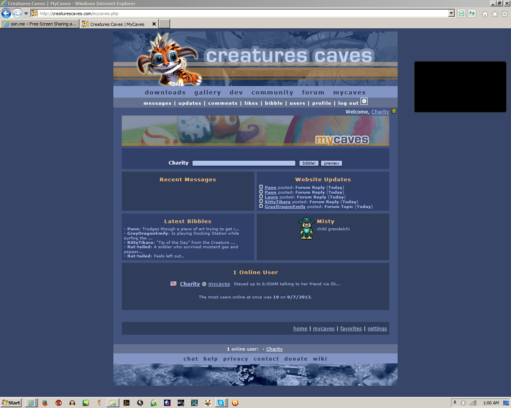Toggle compatibility view beside the address bar
Screen dimensions: 511x408
tap(461, 13)
